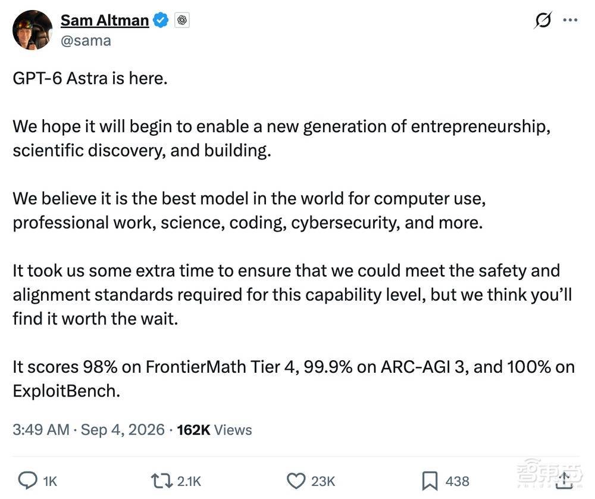Click the Sam Altman display name

click(104, 20)
